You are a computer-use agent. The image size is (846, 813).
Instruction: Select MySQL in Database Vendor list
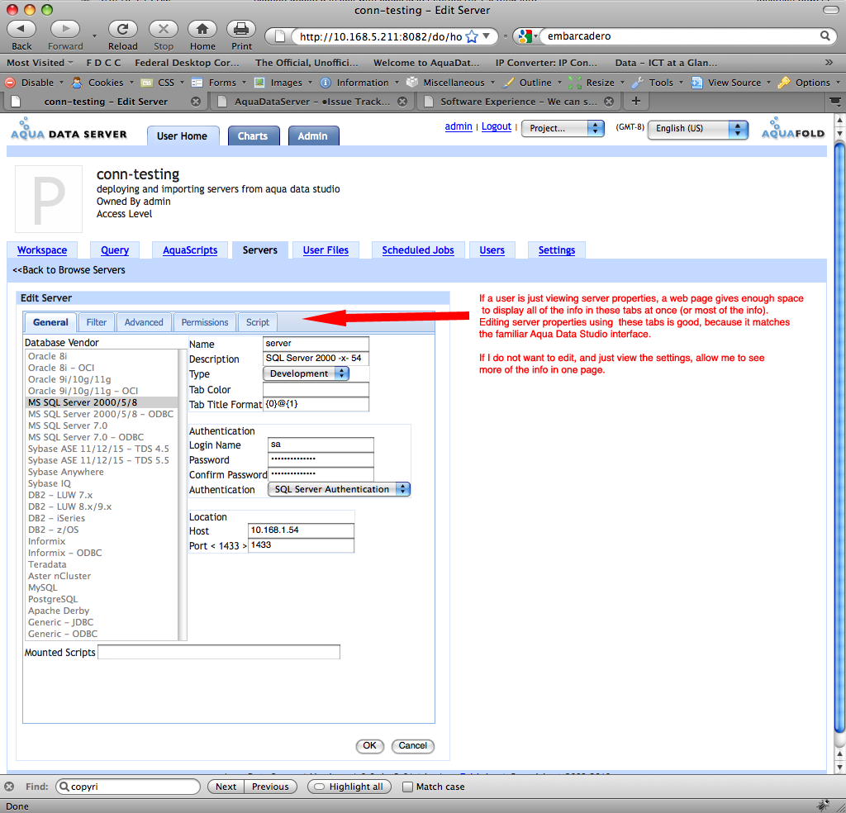tap(43, 587)
